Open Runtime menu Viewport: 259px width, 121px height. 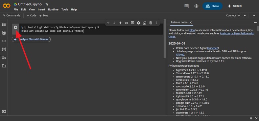pyautogui.click(x=53, y=9)
